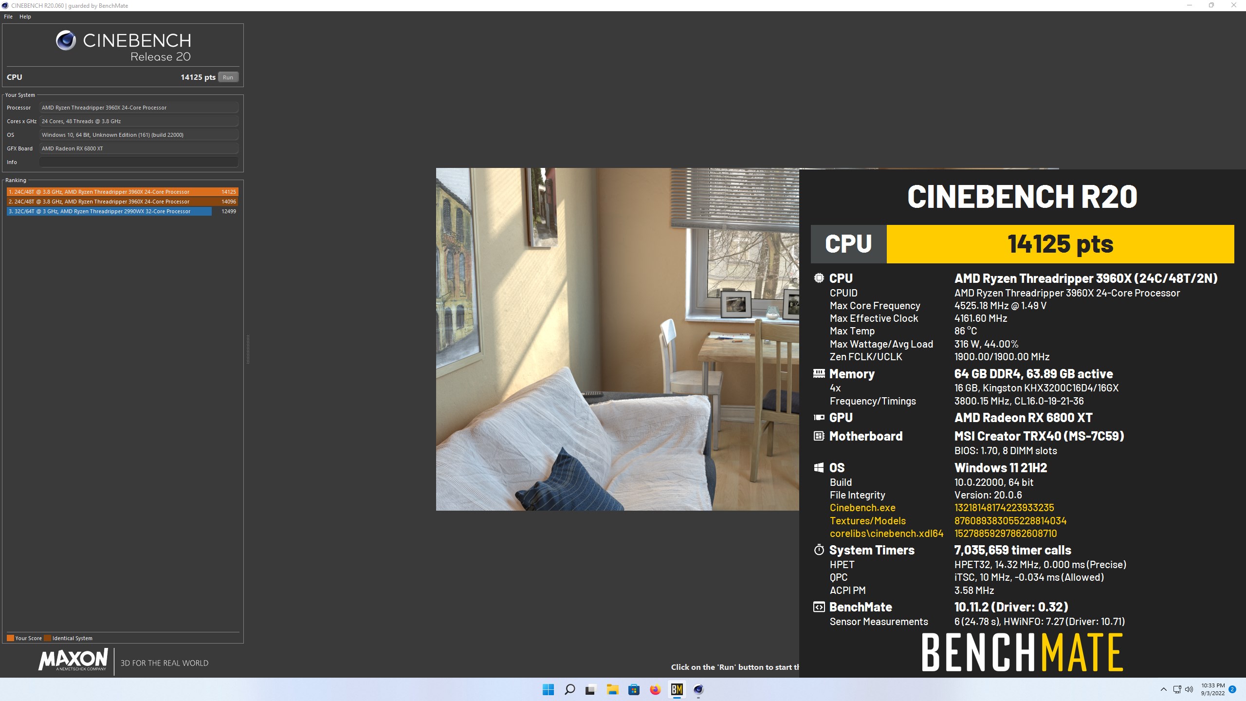Viewport: 1246px width, 701px height.
Task: Click the yellow 14125 pts score banner
Action: pos(1060,244)
